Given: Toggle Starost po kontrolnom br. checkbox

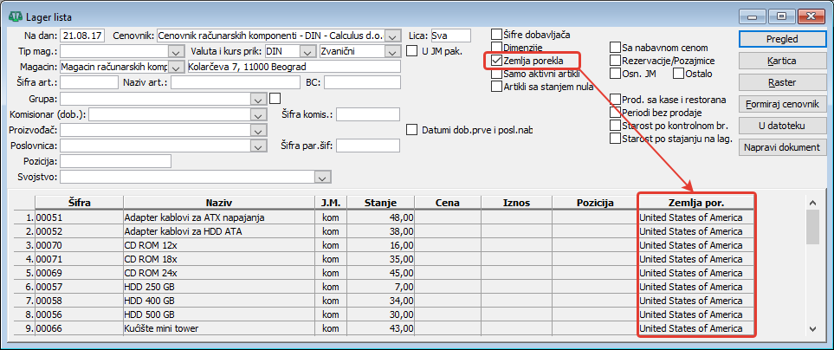Looking at the screenshot, I should [x=615, y=126].
